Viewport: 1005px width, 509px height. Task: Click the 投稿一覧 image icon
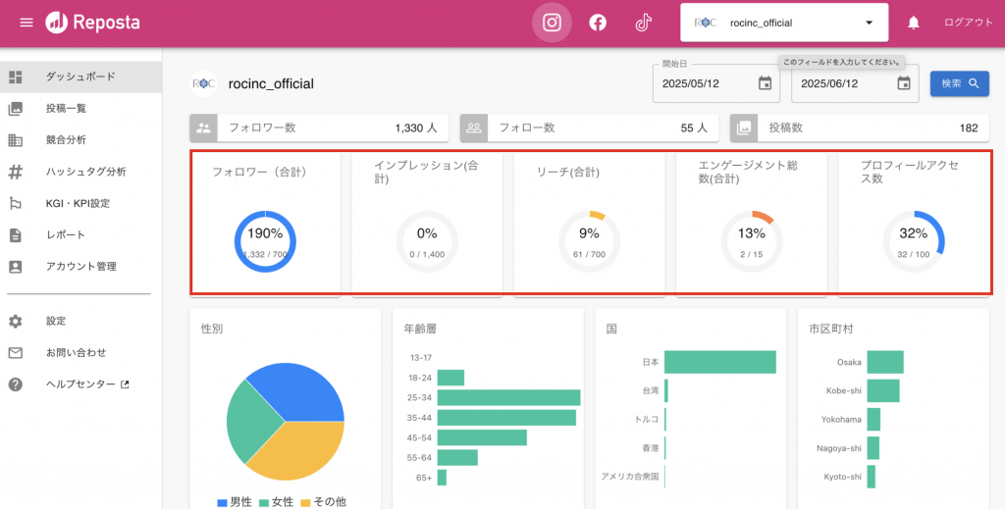pos(16,109)
